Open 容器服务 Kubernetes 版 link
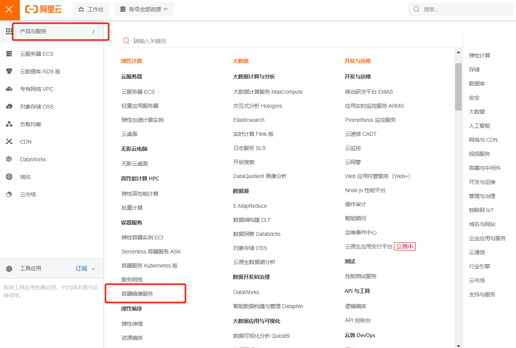516x348 pixels. point(150,266)
